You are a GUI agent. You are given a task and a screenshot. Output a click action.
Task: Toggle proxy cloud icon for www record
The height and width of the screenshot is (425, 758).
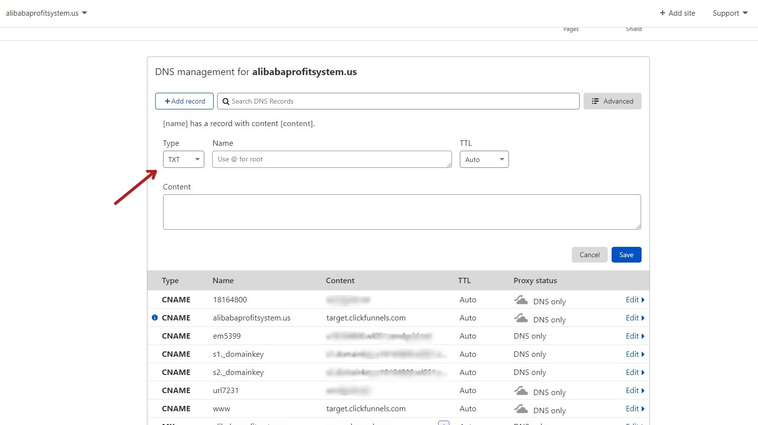tap(521, 409)
